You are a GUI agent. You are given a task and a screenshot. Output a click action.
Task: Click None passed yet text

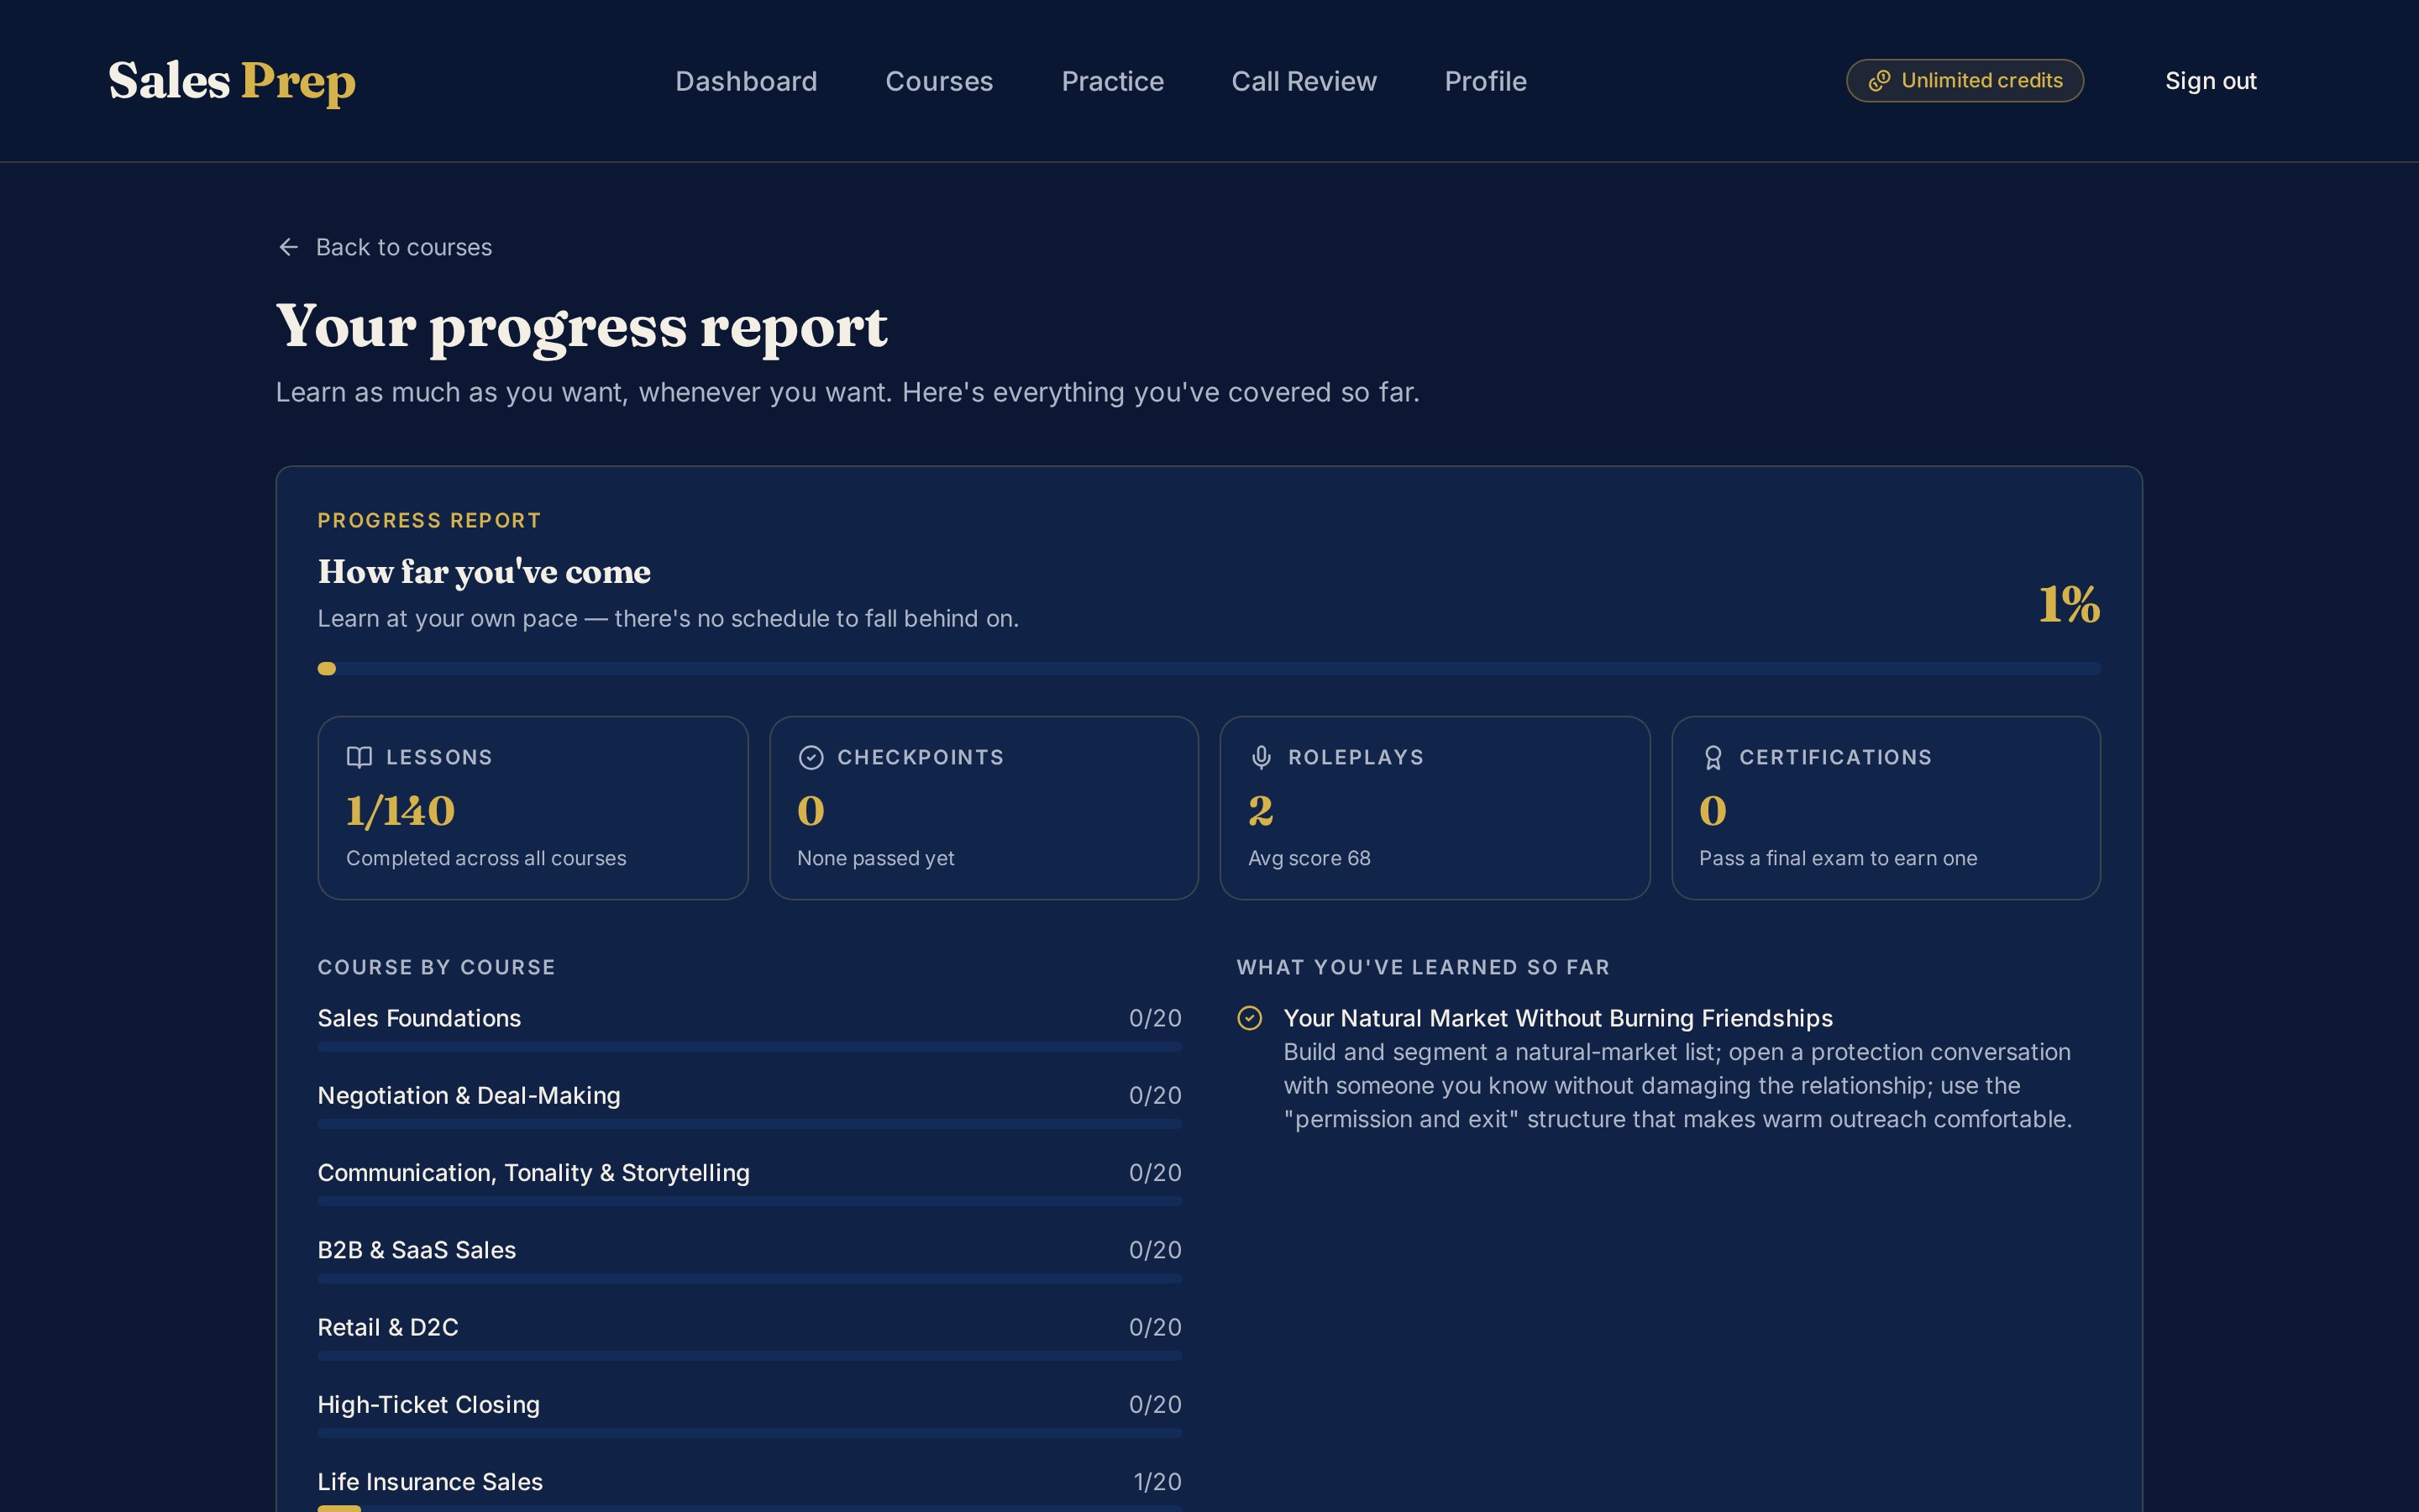pos(876,858)
